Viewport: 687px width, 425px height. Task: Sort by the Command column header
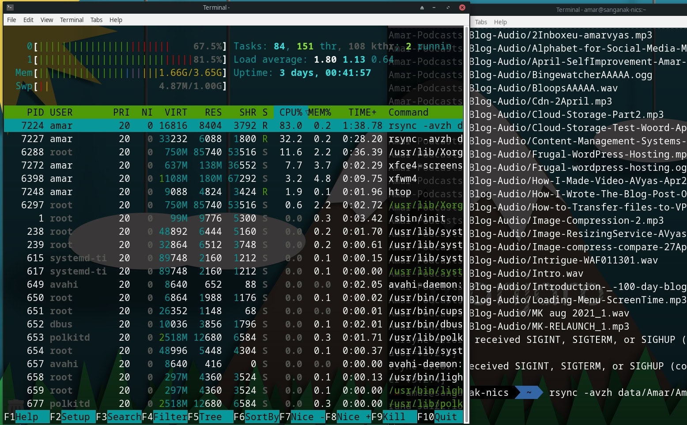pyautogui.click(x=408, y=112)
